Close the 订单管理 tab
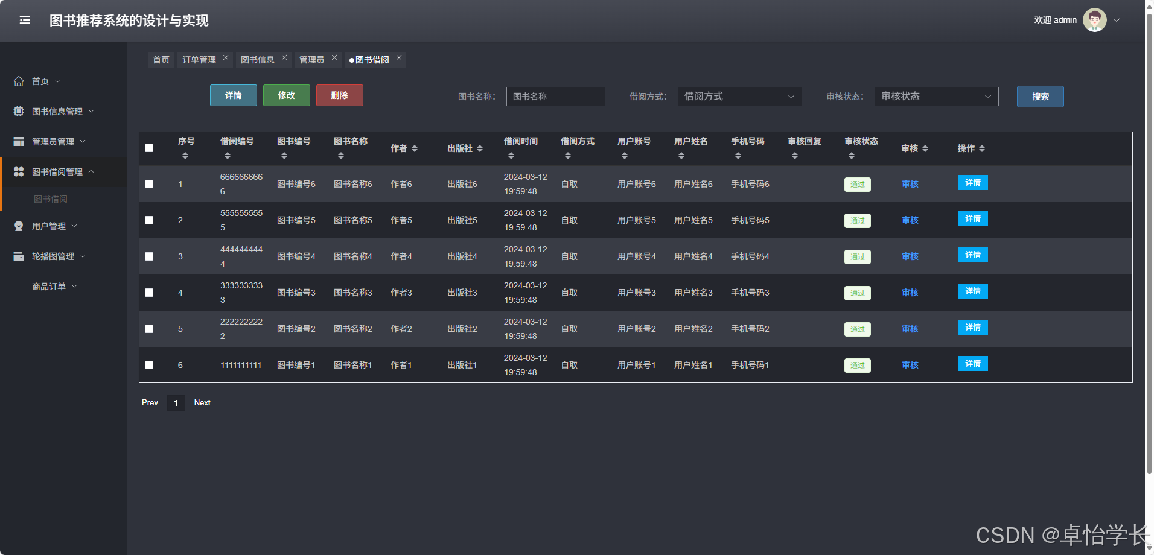Image resolution: width=1154 pixels, height=555 pixels. (x=226, y=57)
